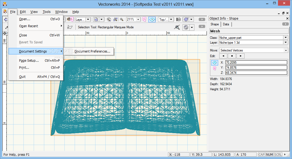
Task: Click the document icon left of the File menu
Action: pyautogui.click(x=5, y=12)
